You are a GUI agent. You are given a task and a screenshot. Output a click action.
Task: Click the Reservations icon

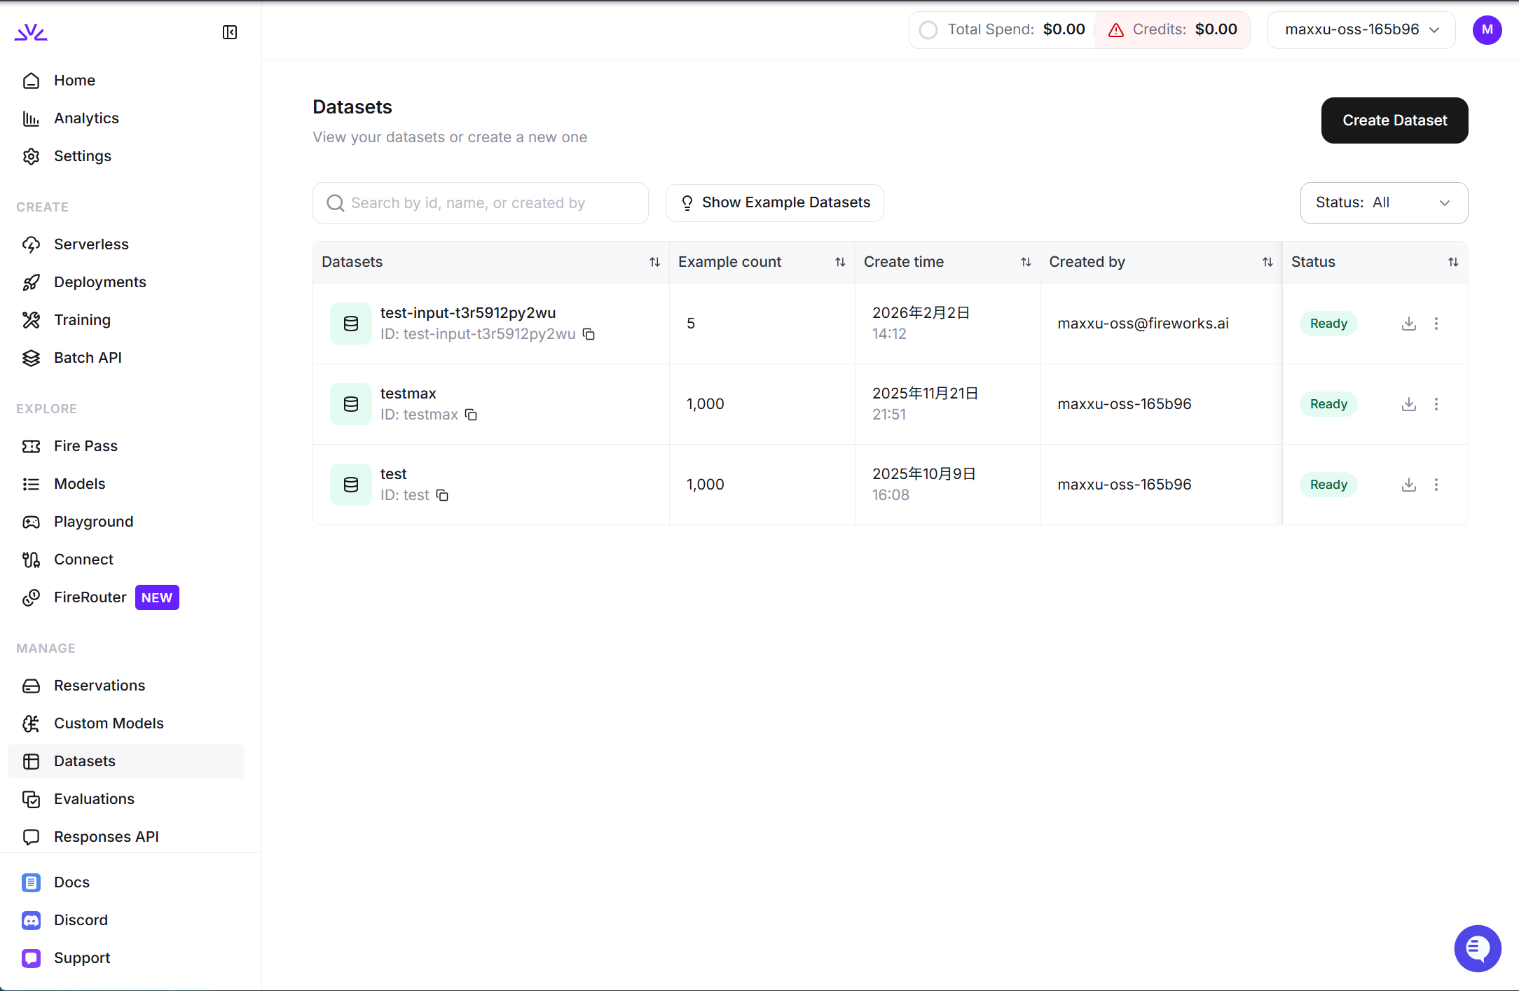[x=32, y=686]
